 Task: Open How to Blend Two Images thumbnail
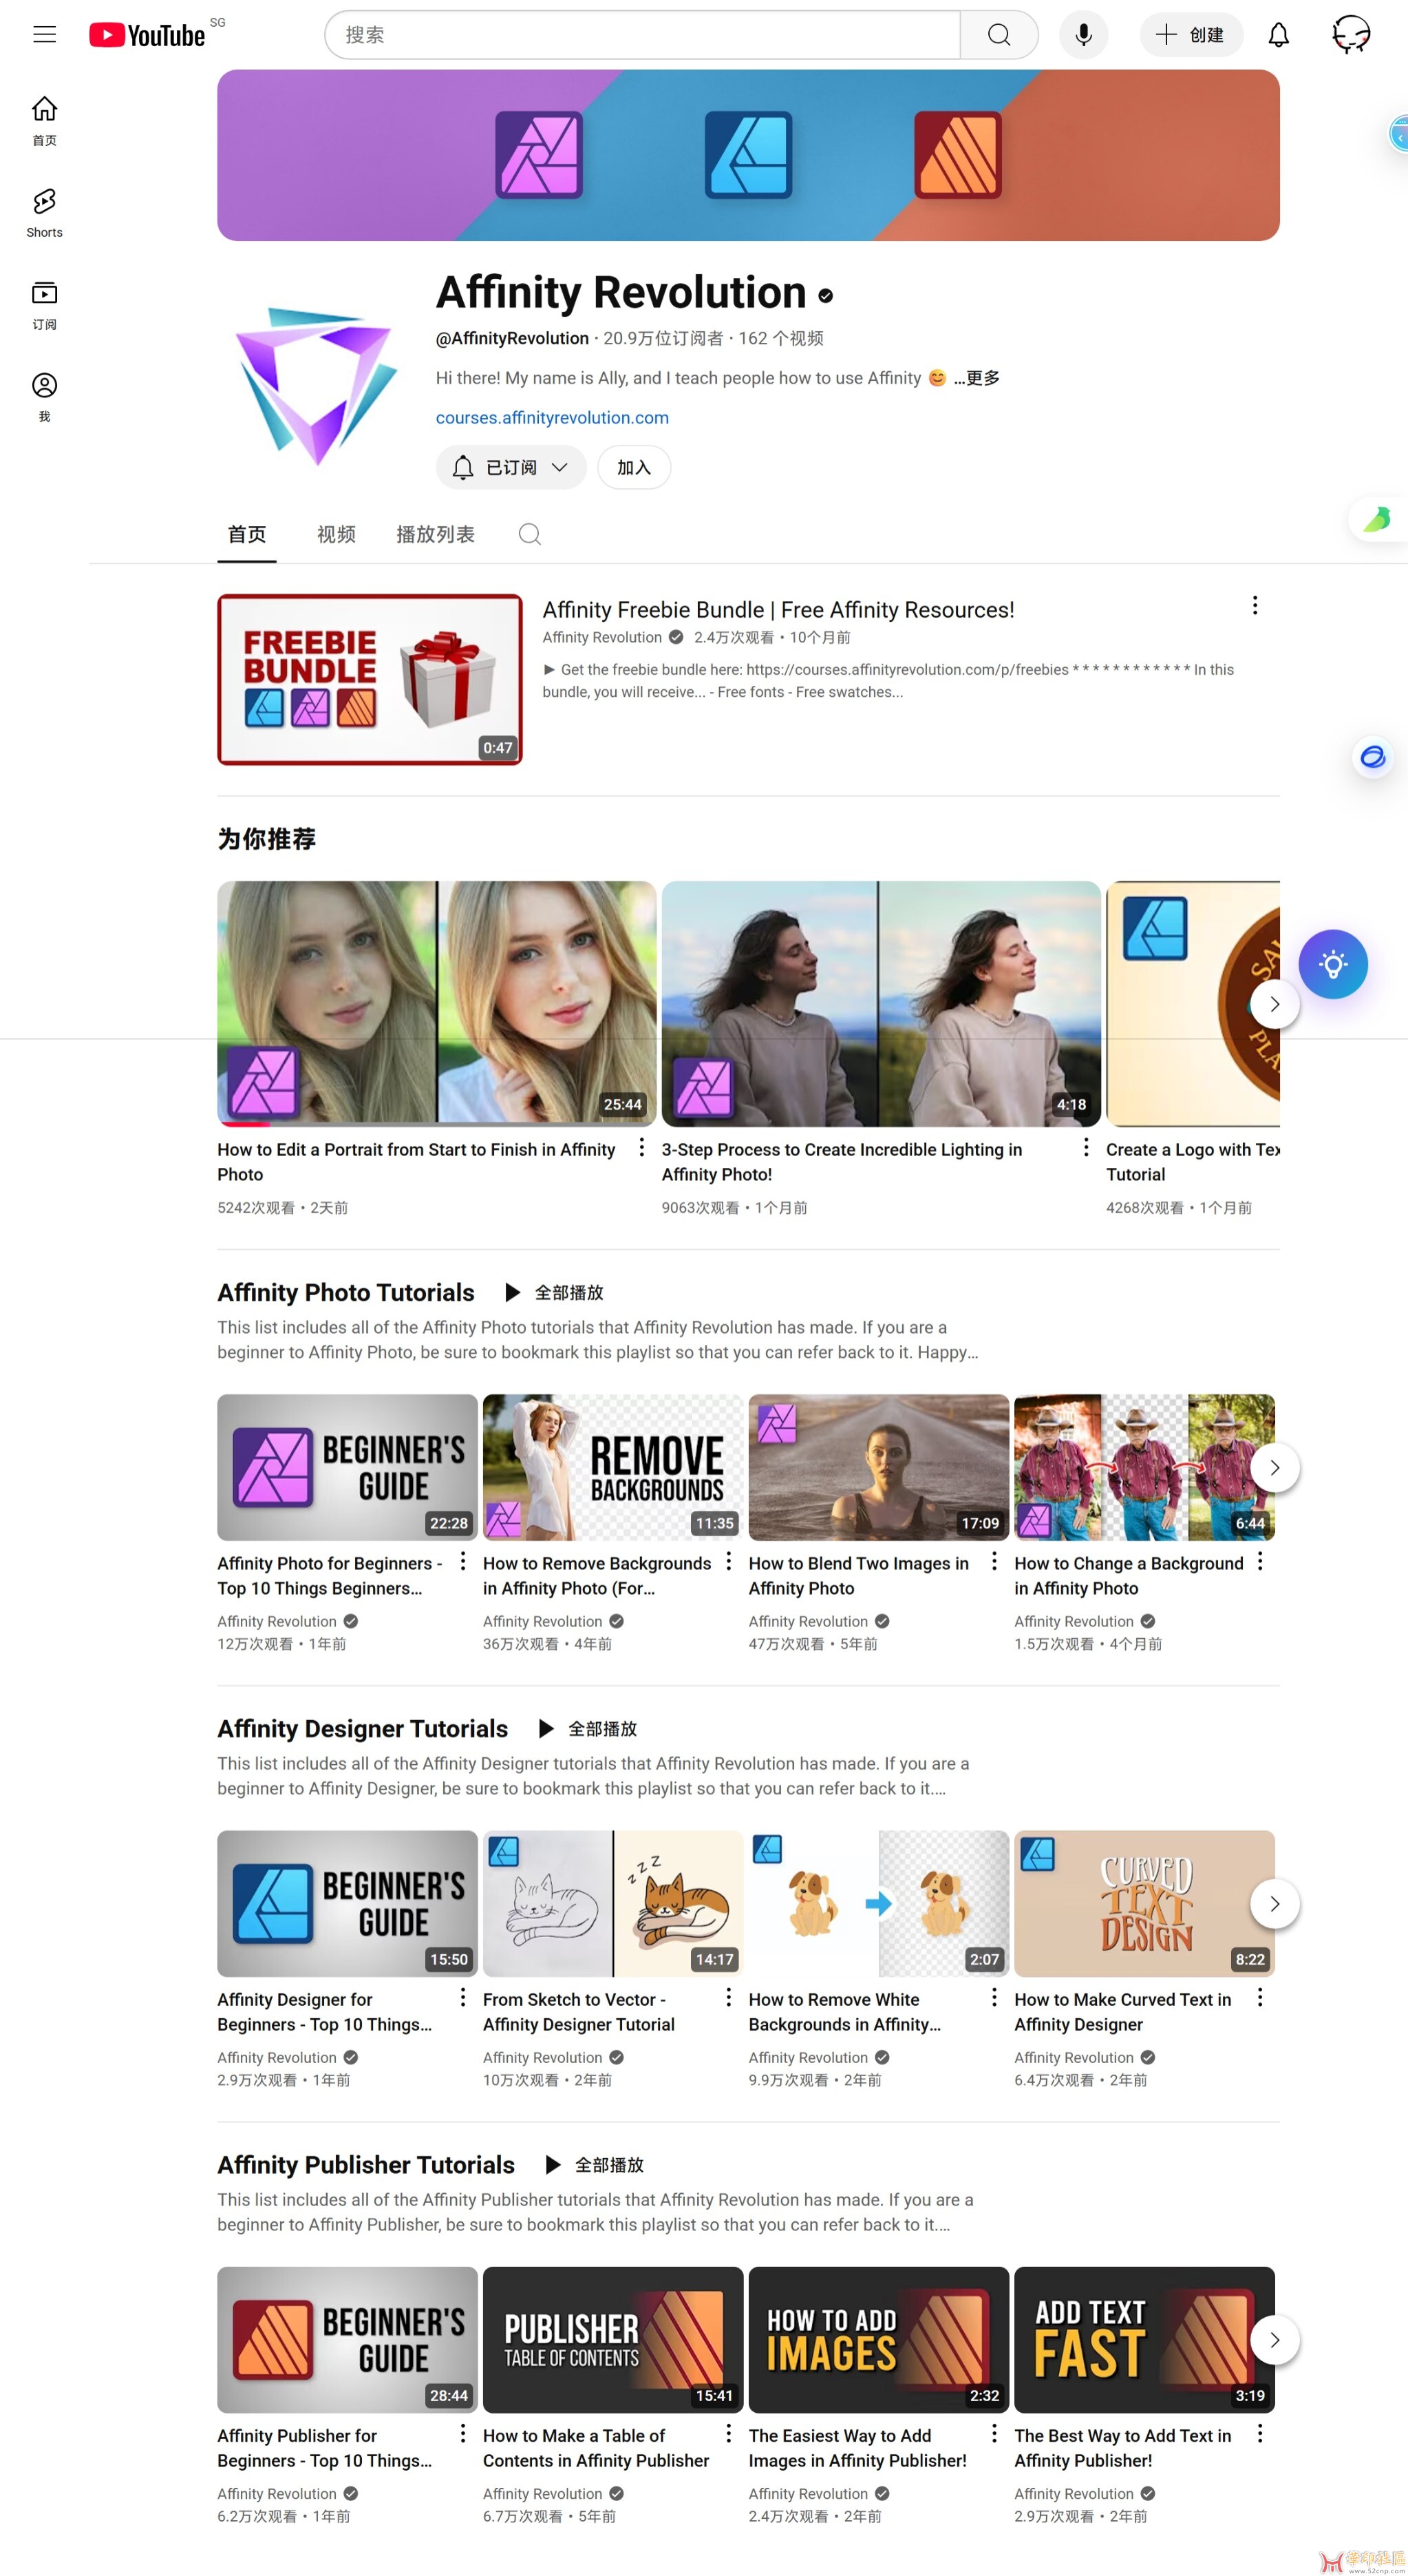[878, 1467]
